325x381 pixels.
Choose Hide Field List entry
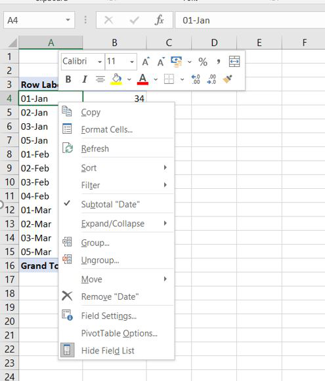(116, 350)
